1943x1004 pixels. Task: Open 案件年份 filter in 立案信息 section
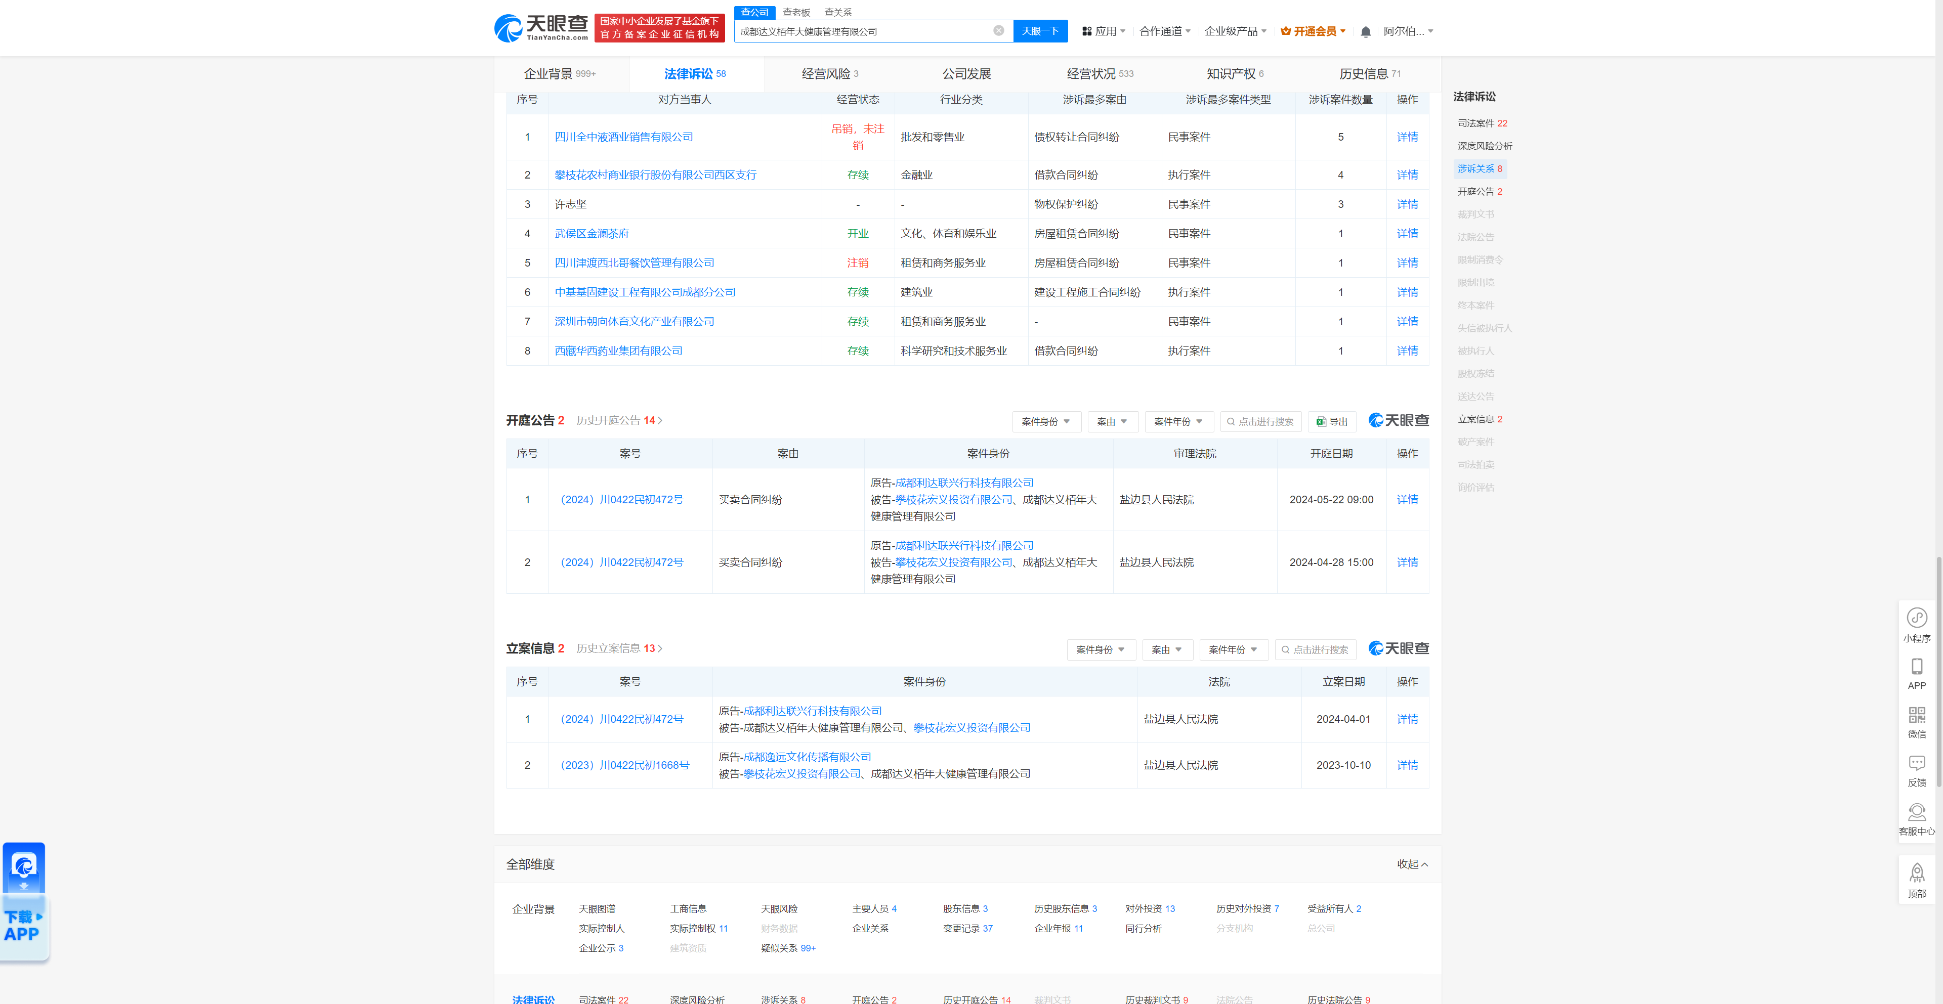pyautogui.click(x=1234, y=650)
